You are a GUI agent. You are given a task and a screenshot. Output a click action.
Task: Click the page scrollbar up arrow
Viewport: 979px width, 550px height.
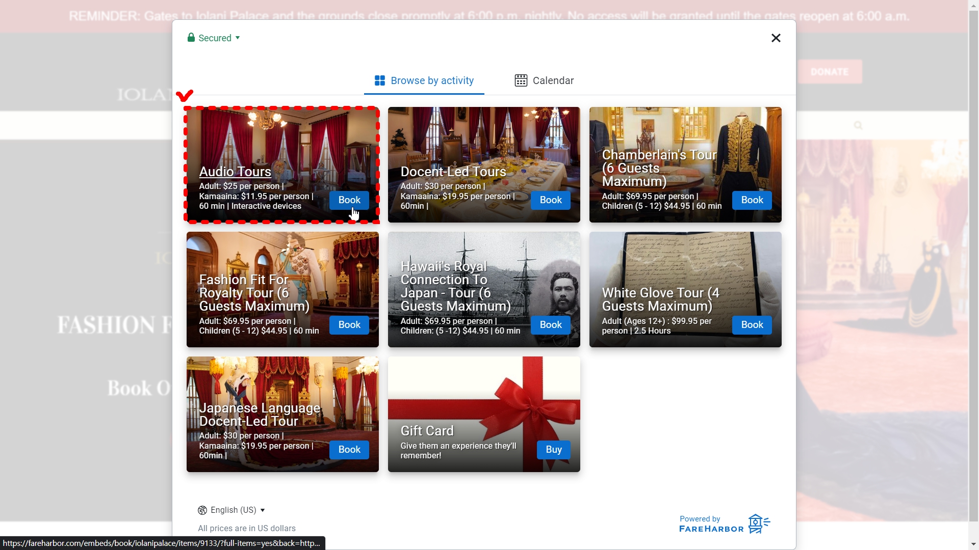point(973,5)
